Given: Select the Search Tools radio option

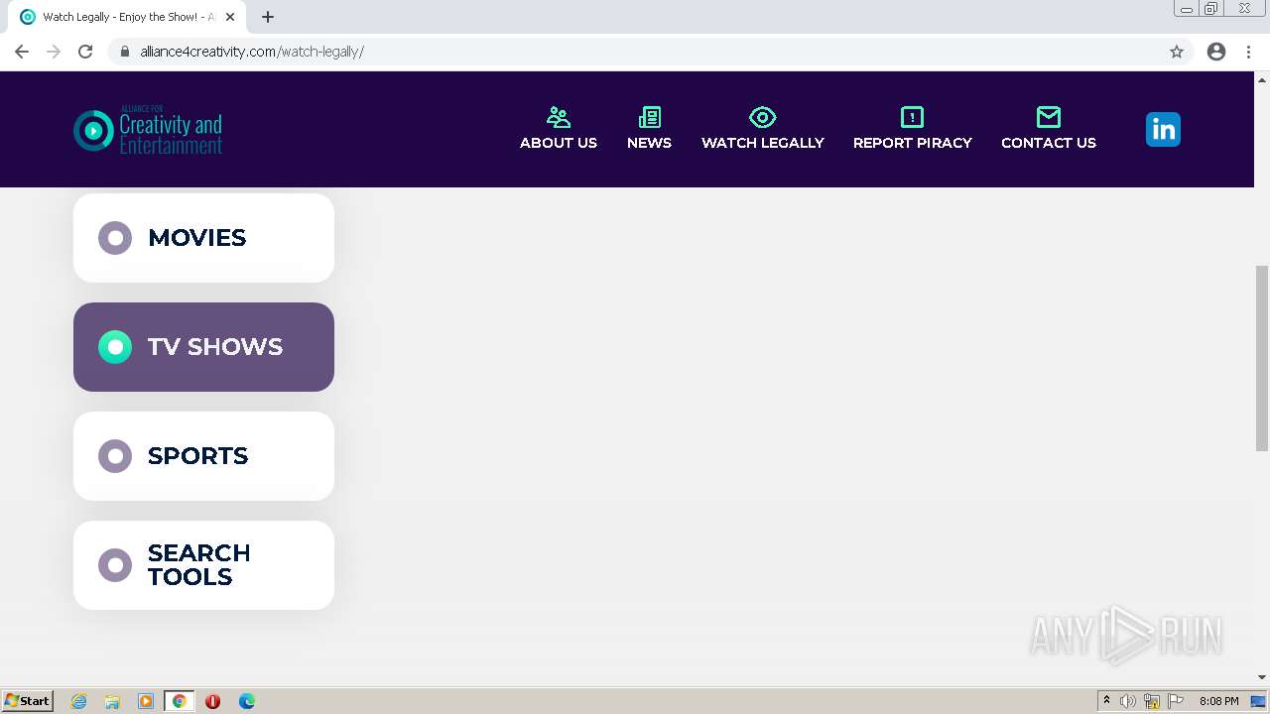Looking at the screenshot, I should [x=115, y=565].
